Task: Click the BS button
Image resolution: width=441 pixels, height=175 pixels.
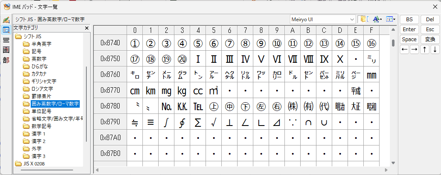Action: 409,20
